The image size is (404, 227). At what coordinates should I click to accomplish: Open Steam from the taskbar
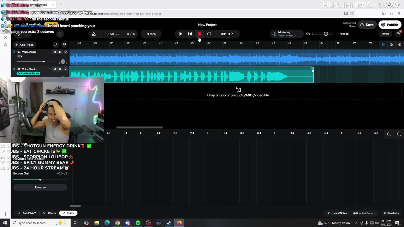(x=169, y=223)
